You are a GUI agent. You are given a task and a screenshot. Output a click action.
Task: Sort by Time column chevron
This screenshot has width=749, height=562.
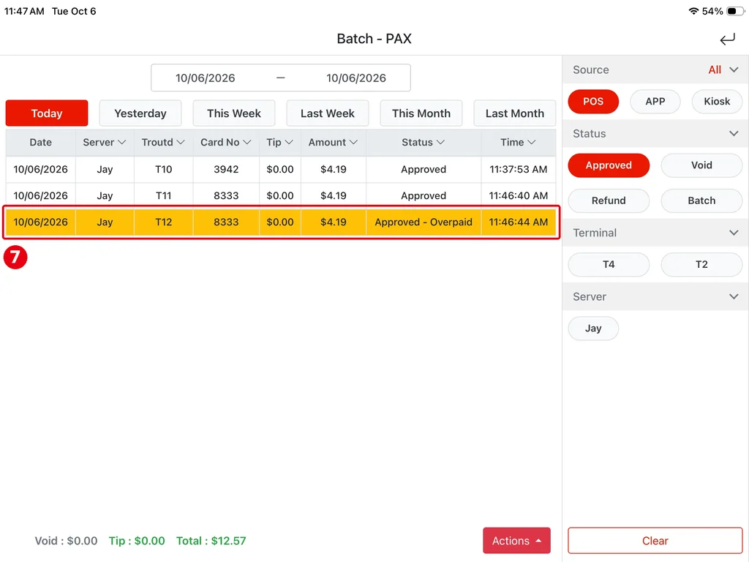pyautogui.click(x=531, y=143)
